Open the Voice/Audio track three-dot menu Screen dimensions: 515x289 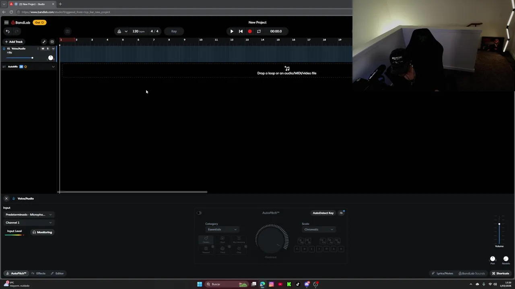(x=38, y=49)
